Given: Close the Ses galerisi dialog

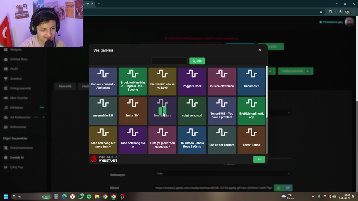Looking at the screenshot, I should click(x=260, y=50).
